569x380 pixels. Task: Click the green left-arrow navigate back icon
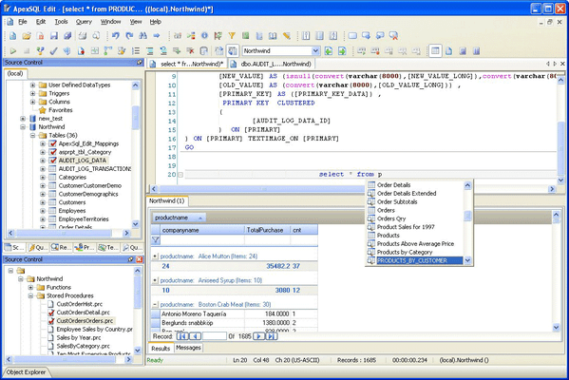coord(329,51)
